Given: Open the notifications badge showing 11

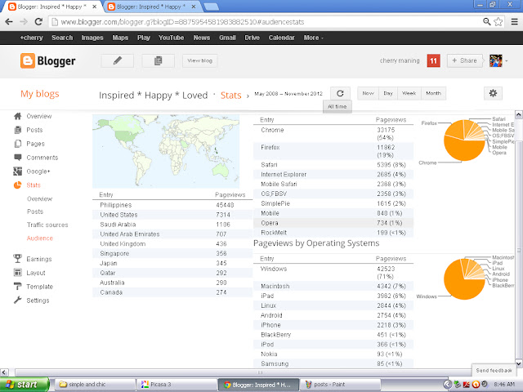Looking at the screenshot, I should pos(433,60).
